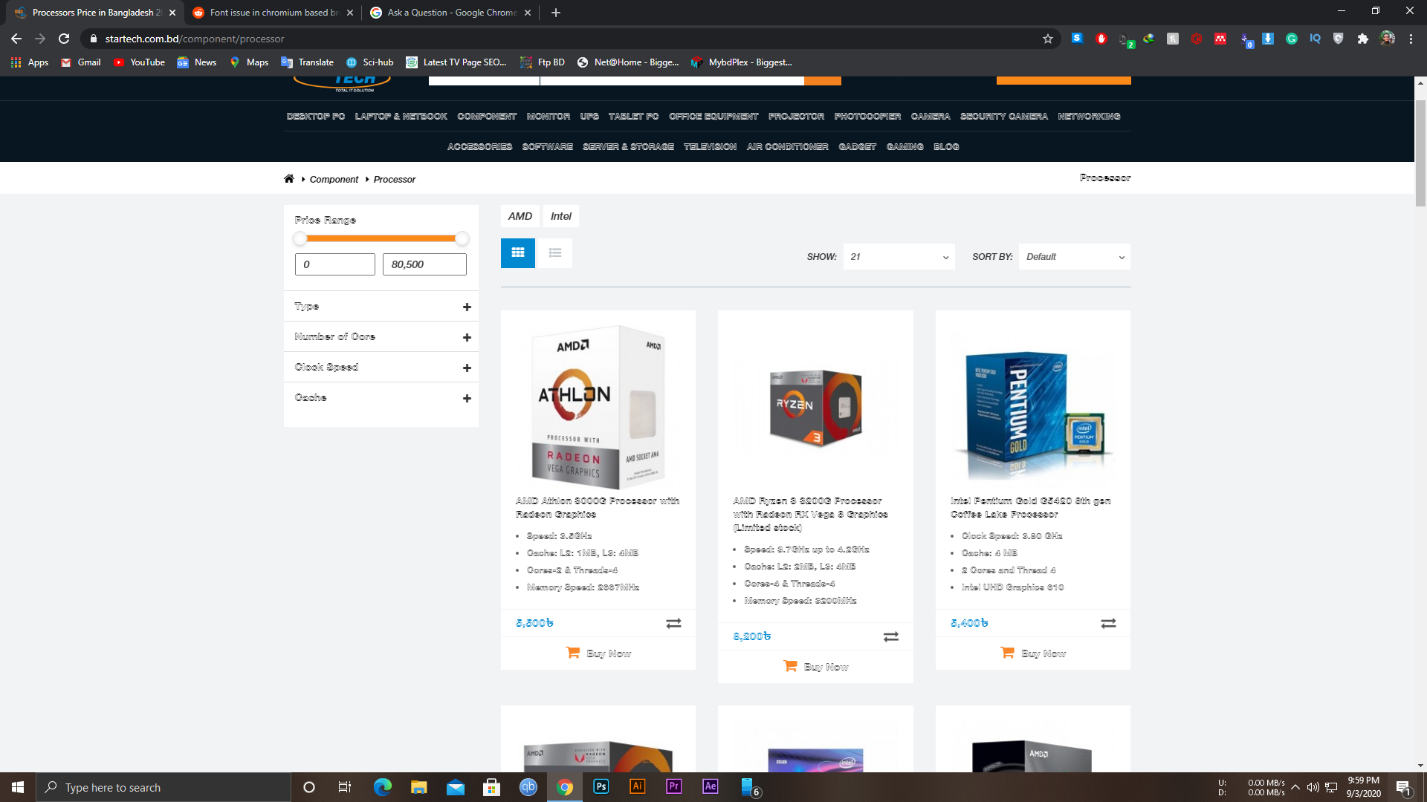This screenshot has width=1427, height=802.
Task: Click the Startech home breadcrumb icon
Action: click(288, 178)
